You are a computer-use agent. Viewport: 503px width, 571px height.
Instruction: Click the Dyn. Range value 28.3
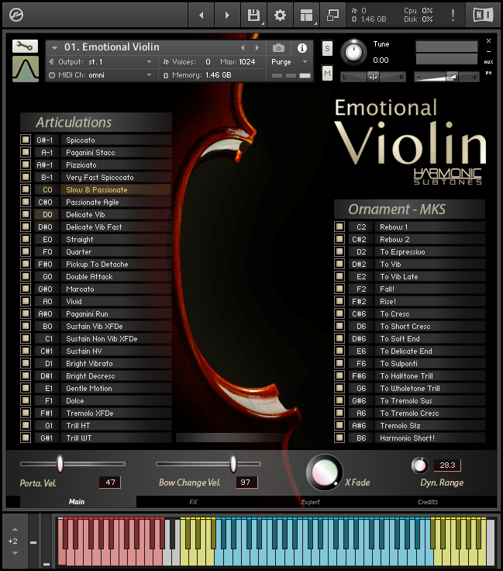click(447, 465)
